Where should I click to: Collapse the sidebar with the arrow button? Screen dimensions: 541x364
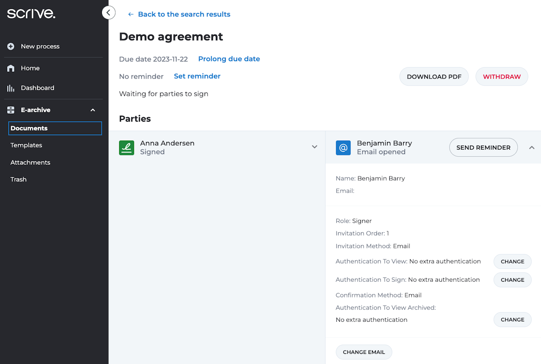109,13
